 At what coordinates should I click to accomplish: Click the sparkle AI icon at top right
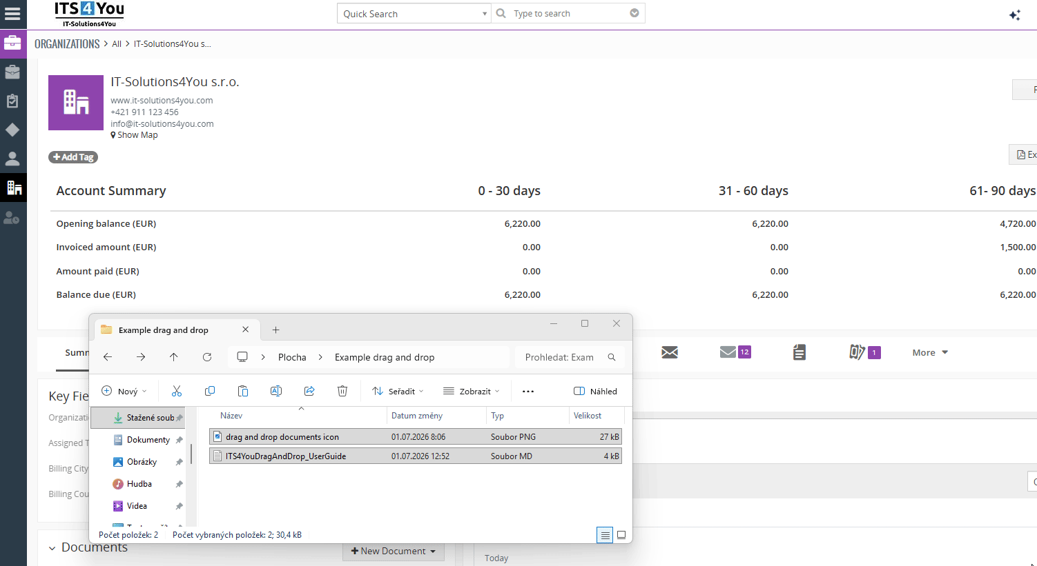[x=1015, y=14]
